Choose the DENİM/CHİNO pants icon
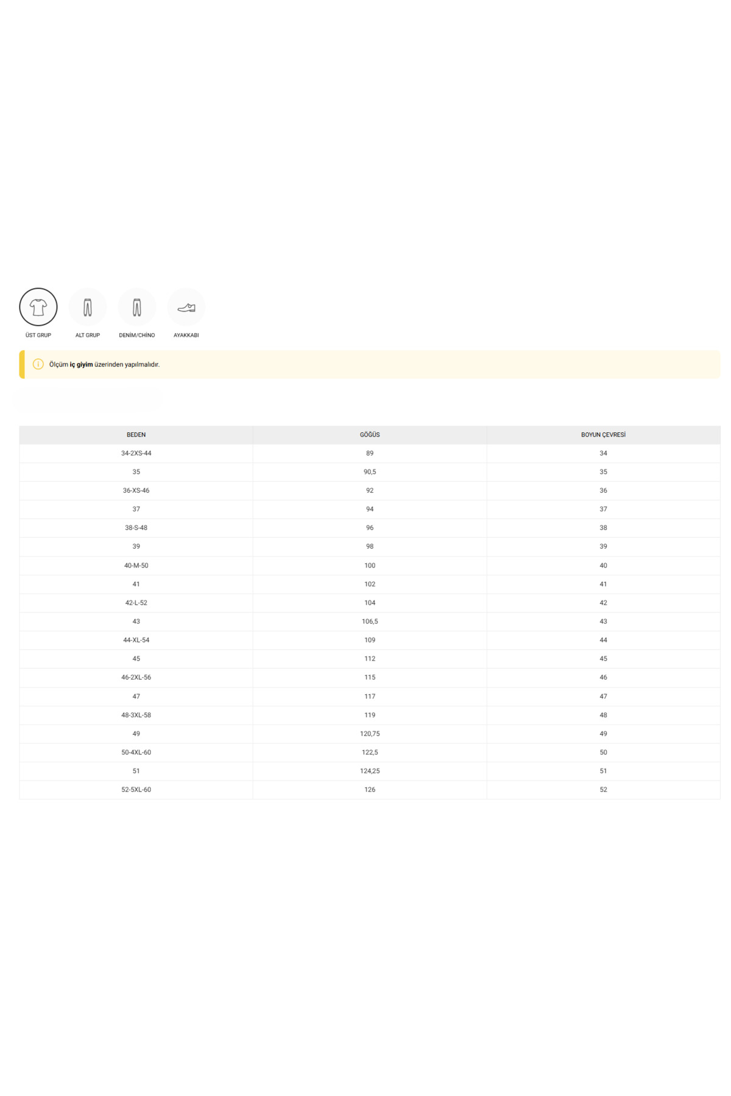The height and width of the screenshot is (1096, 731). click(x=137, y=307)
